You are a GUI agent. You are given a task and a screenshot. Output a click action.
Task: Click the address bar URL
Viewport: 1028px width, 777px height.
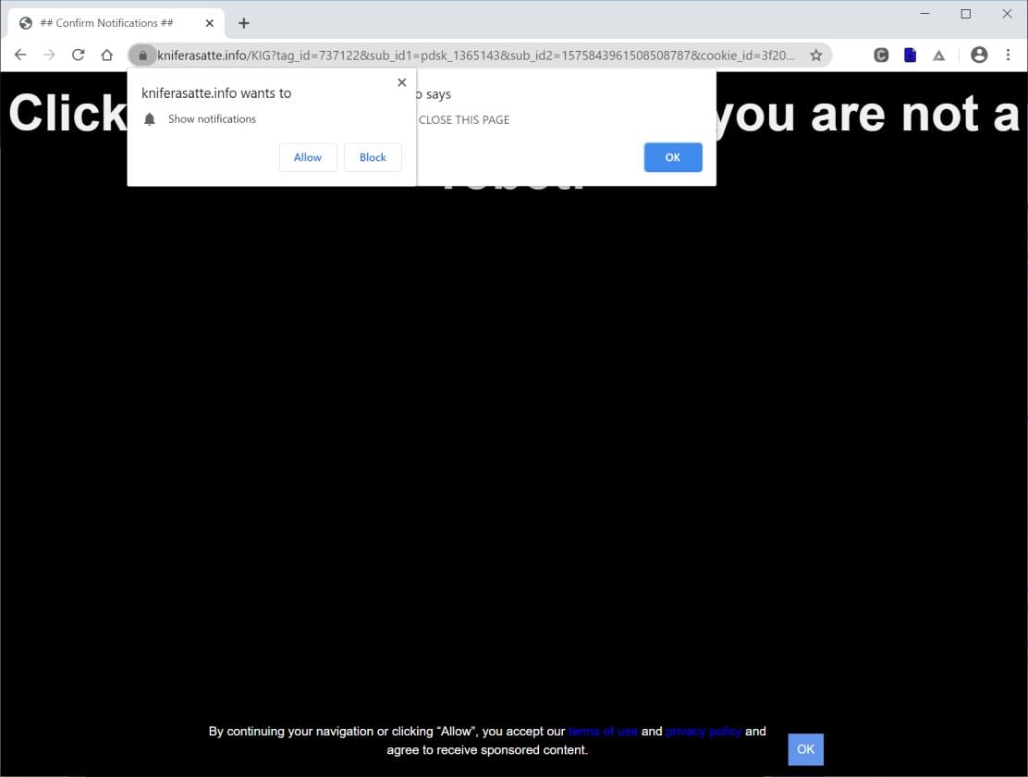tap(476, 55)
